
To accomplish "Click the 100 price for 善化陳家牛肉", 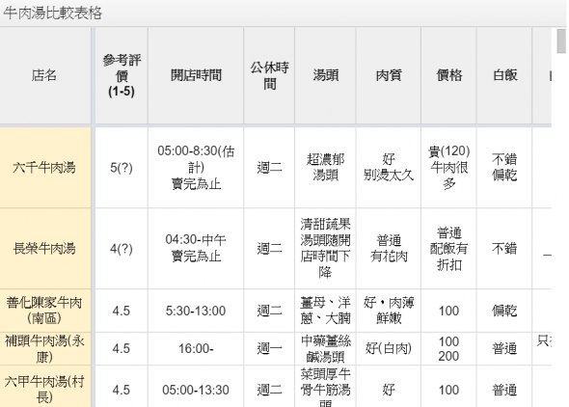I will 448,311.
